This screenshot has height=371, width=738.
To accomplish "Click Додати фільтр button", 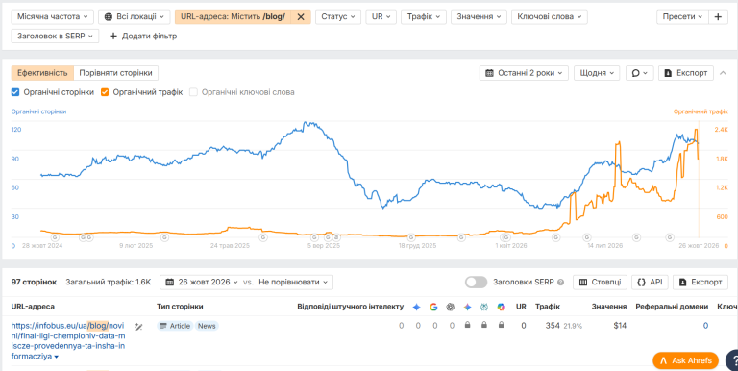I will coord(143,36).
